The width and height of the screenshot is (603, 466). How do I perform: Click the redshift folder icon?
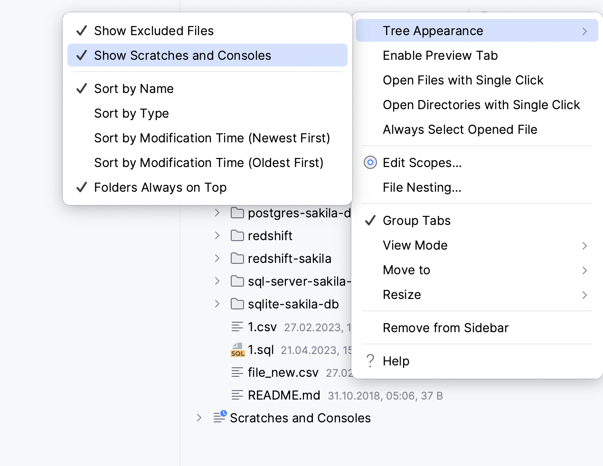tap(237, 235)
